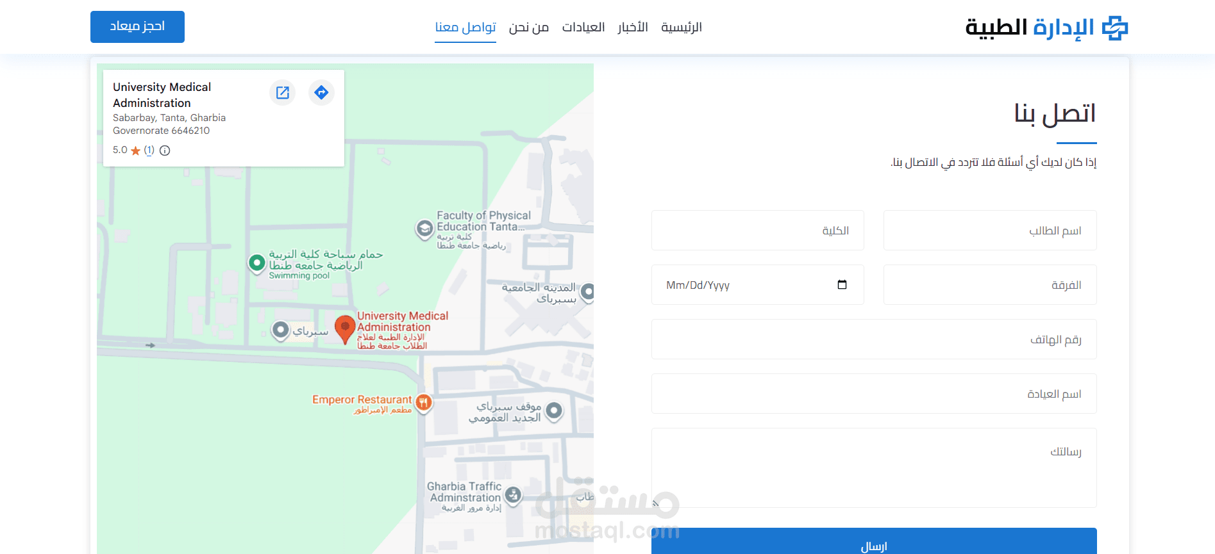1215x554 pixels.
Task: Focus the الكلية input field
Action: (x=758, y=231)
